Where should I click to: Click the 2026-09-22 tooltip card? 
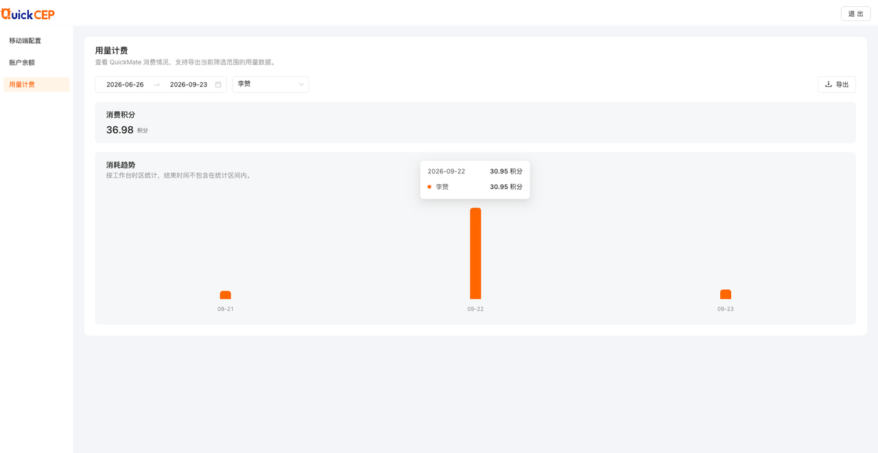coord(475,180)
